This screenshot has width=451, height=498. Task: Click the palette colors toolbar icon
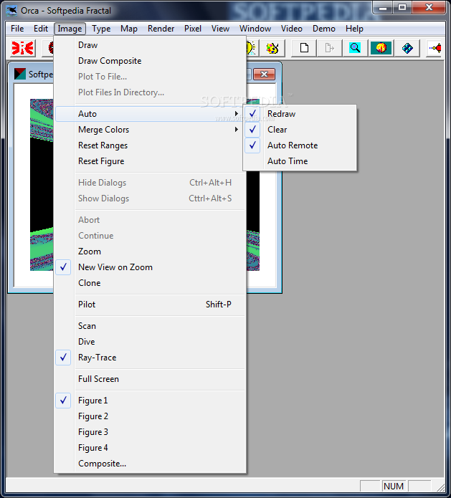click(272, 48)
